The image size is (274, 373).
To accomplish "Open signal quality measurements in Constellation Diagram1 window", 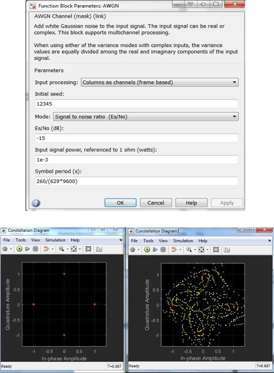I will (x=227, y=249).
